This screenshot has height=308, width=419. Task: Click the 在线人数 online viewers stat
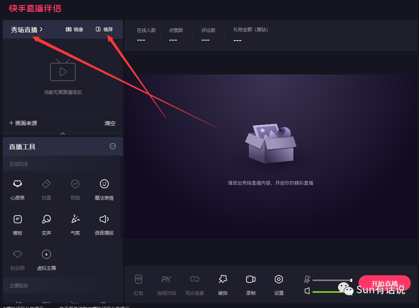(146, 35)
